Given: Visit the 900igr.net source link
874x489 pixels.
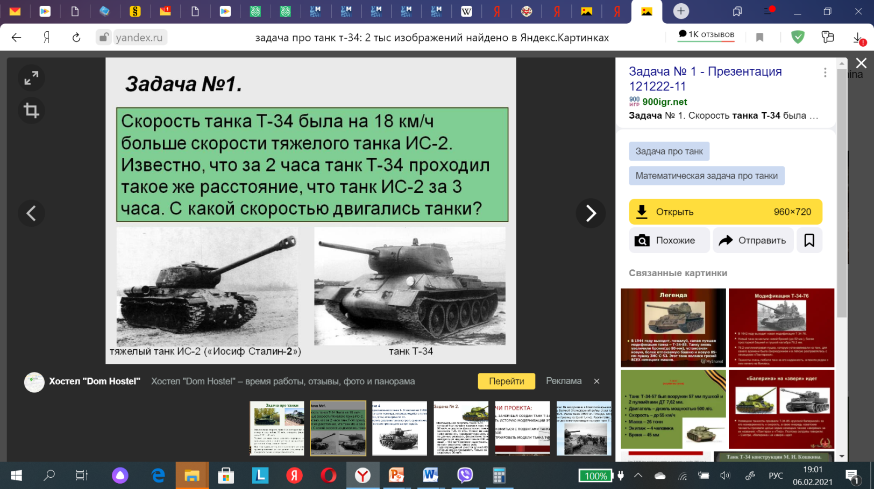Looking at the screenshot, I should [664, 102].
